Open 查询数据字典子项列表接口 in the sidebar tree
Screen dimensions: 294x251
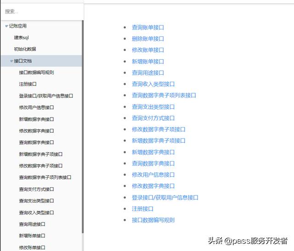(x=45, y=178)
